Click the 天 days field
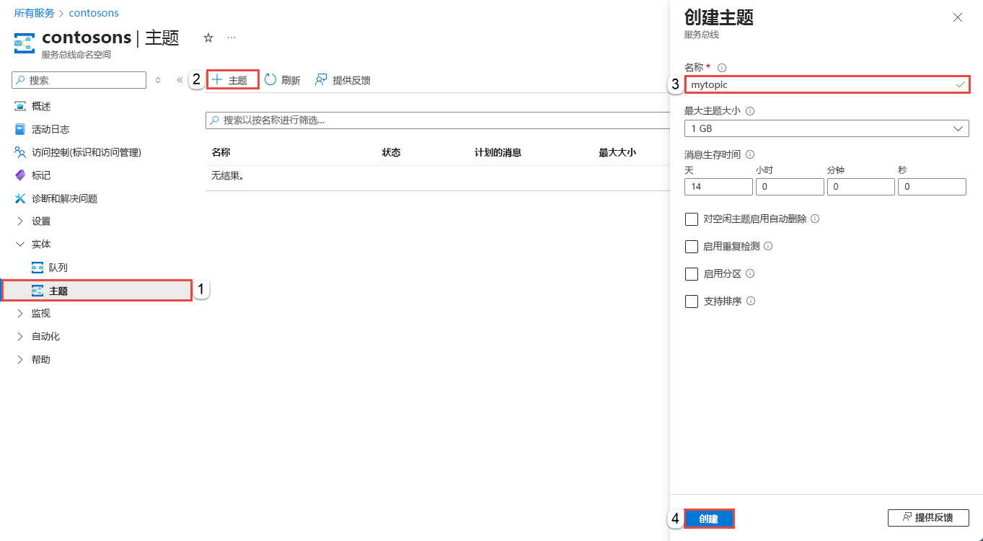Viewport: 983px width, 541px height. point(718,187)
